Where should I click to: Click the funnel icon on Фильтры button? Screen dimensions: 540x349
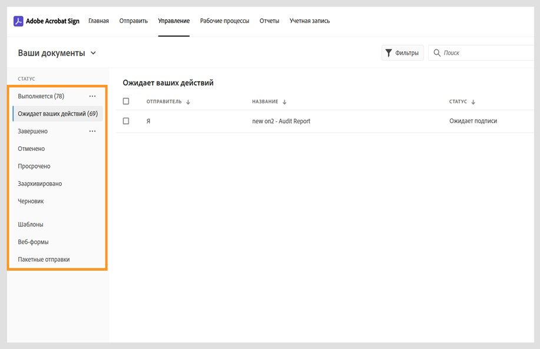(x=389, y=53)
